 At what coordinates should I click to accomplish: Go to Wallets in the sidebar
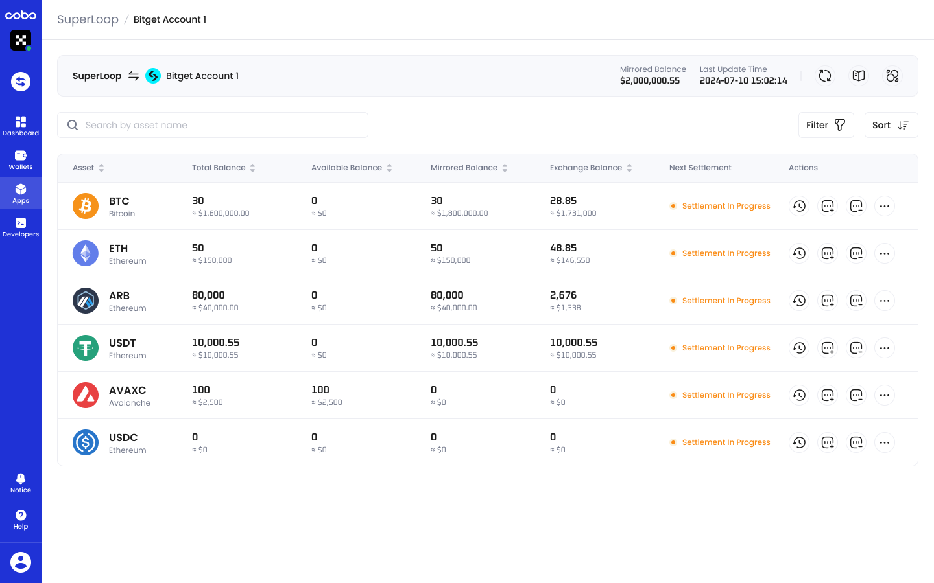[21, 159]
